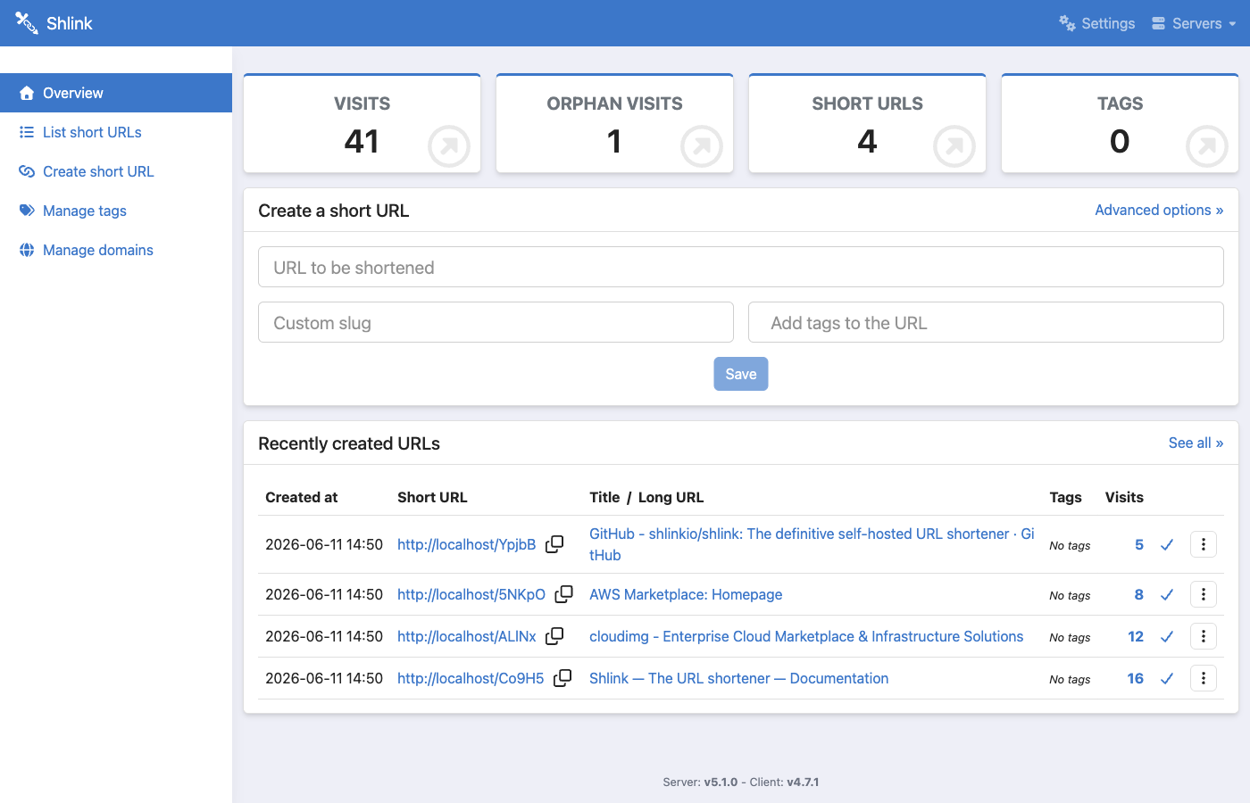Screen dimensions: 1250x803
Task: Click the client version v4.7.1 text
Action: pyautogui.click(x=803, y=782)
